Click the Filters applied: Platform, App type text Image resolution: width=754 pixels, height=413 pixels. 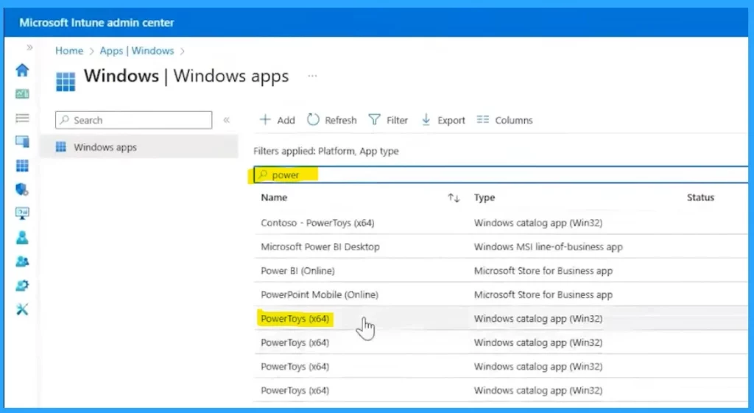pyautogui.click(x=326, y=151)
